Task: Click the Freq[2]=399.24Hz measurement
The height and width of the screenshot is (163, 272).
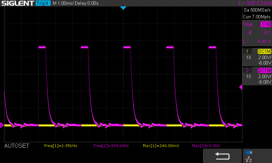Action: pyautogui.click(x=111, y=146)
